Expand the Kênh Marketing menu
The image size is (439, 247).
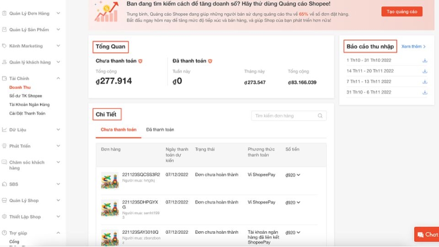pos(58,46)
